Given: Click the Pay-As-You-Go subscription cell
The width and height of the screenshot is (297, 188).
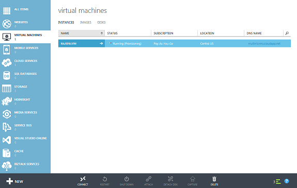Looking at the screenshot, I should [x=174, y=43].
